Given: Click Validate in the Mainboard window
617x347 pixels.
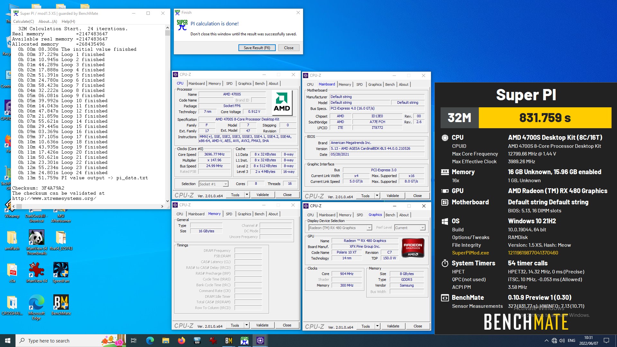Looking at the screenshot, I should click(x=393, y=196).
